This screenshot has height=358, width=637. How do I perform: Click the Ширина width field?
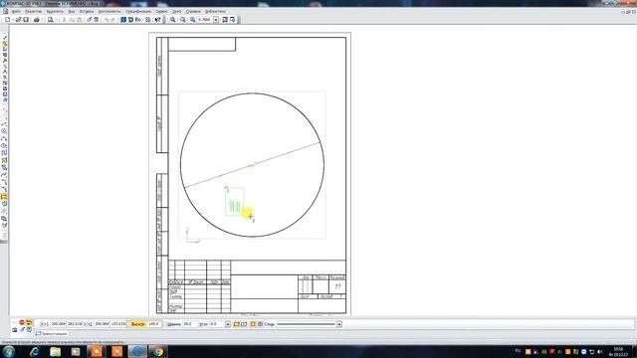[x=190, y=324]
